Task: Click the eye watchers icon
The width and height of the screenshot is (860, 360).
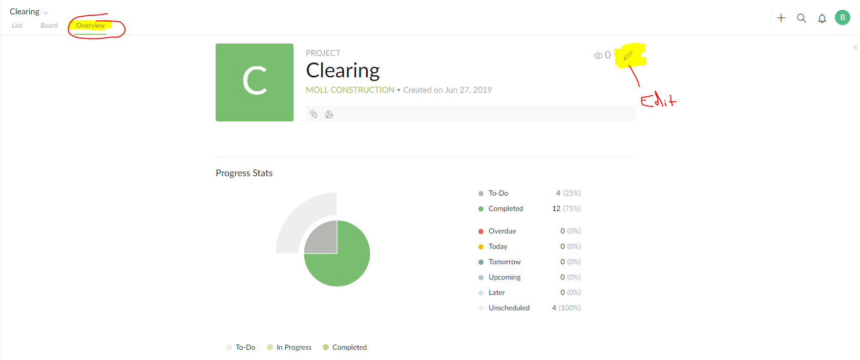Action: point(598,55)
